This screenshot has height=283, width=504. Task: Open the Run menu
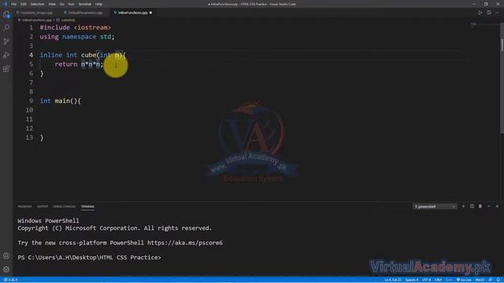coord(71,4)
